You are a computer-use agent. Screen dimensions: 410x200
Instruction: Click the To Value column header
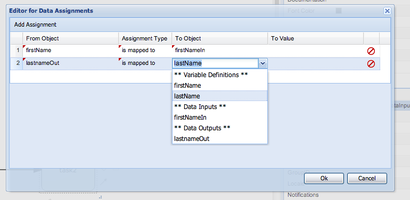coord(316,38)
